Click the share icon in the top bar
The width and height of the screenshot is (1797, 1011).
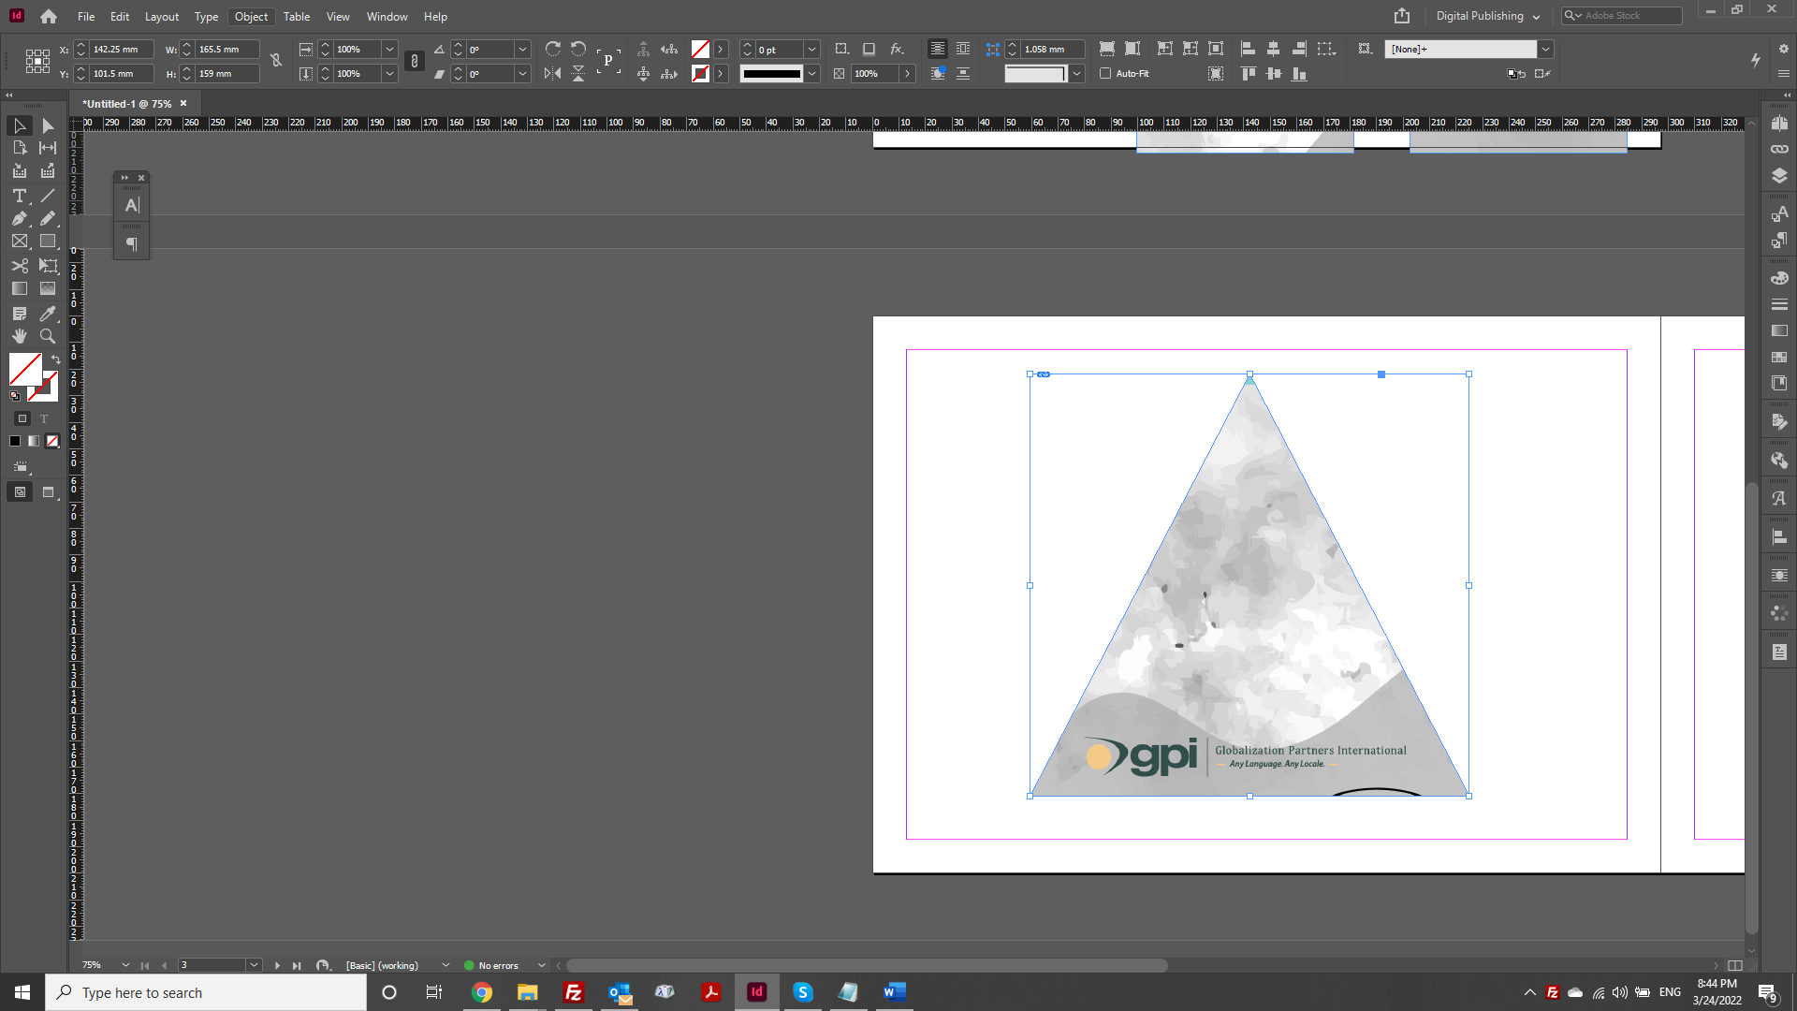click(1401, 16)
